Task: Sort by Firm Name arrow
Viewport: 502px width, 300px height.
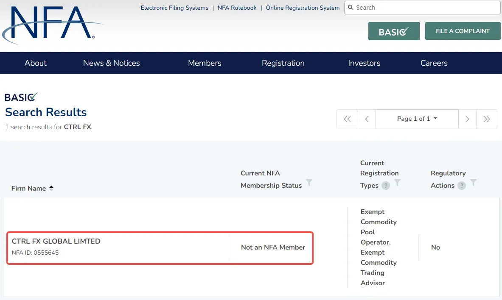Action: (x=51, y=189)
